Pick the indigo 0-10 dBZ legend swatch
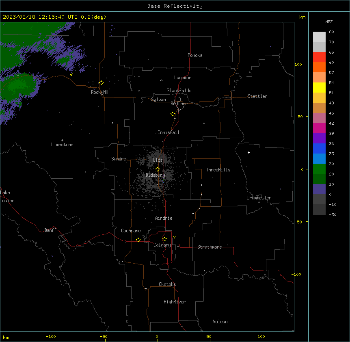Viewport: 350px width, 342px height. pos(319,189)
